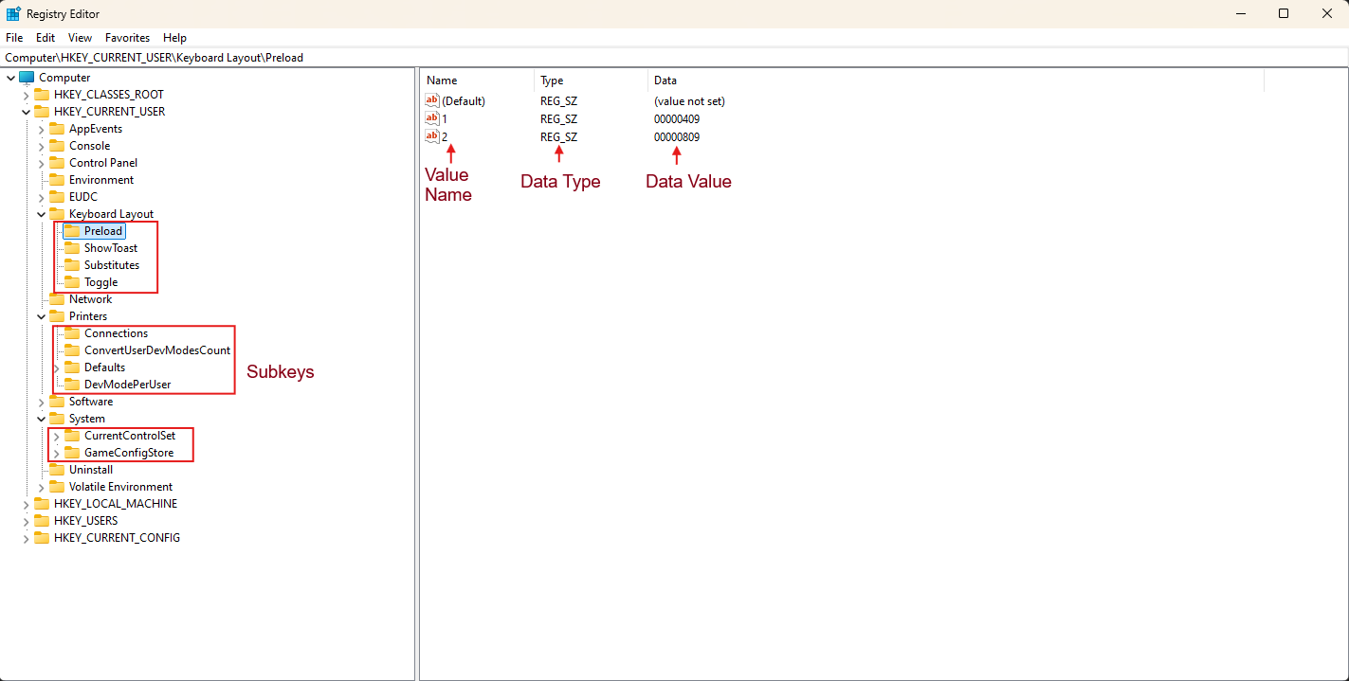The height and width of the screenshot is (681, 1349).
Task: Sort values by the Name column header
Action: point(478,81)
